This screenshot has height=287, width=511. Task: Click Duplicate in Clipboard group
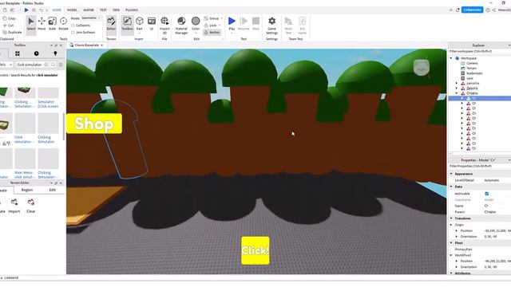tap(12, 32)
